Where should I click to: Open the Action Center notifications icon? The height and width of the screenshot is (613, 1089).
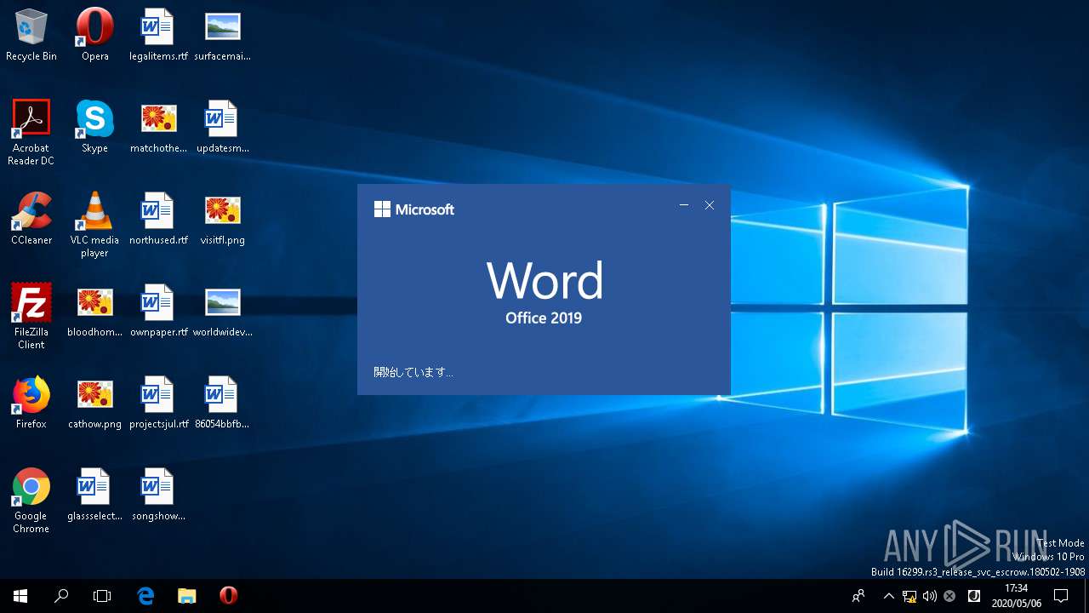click(1062, 596)
